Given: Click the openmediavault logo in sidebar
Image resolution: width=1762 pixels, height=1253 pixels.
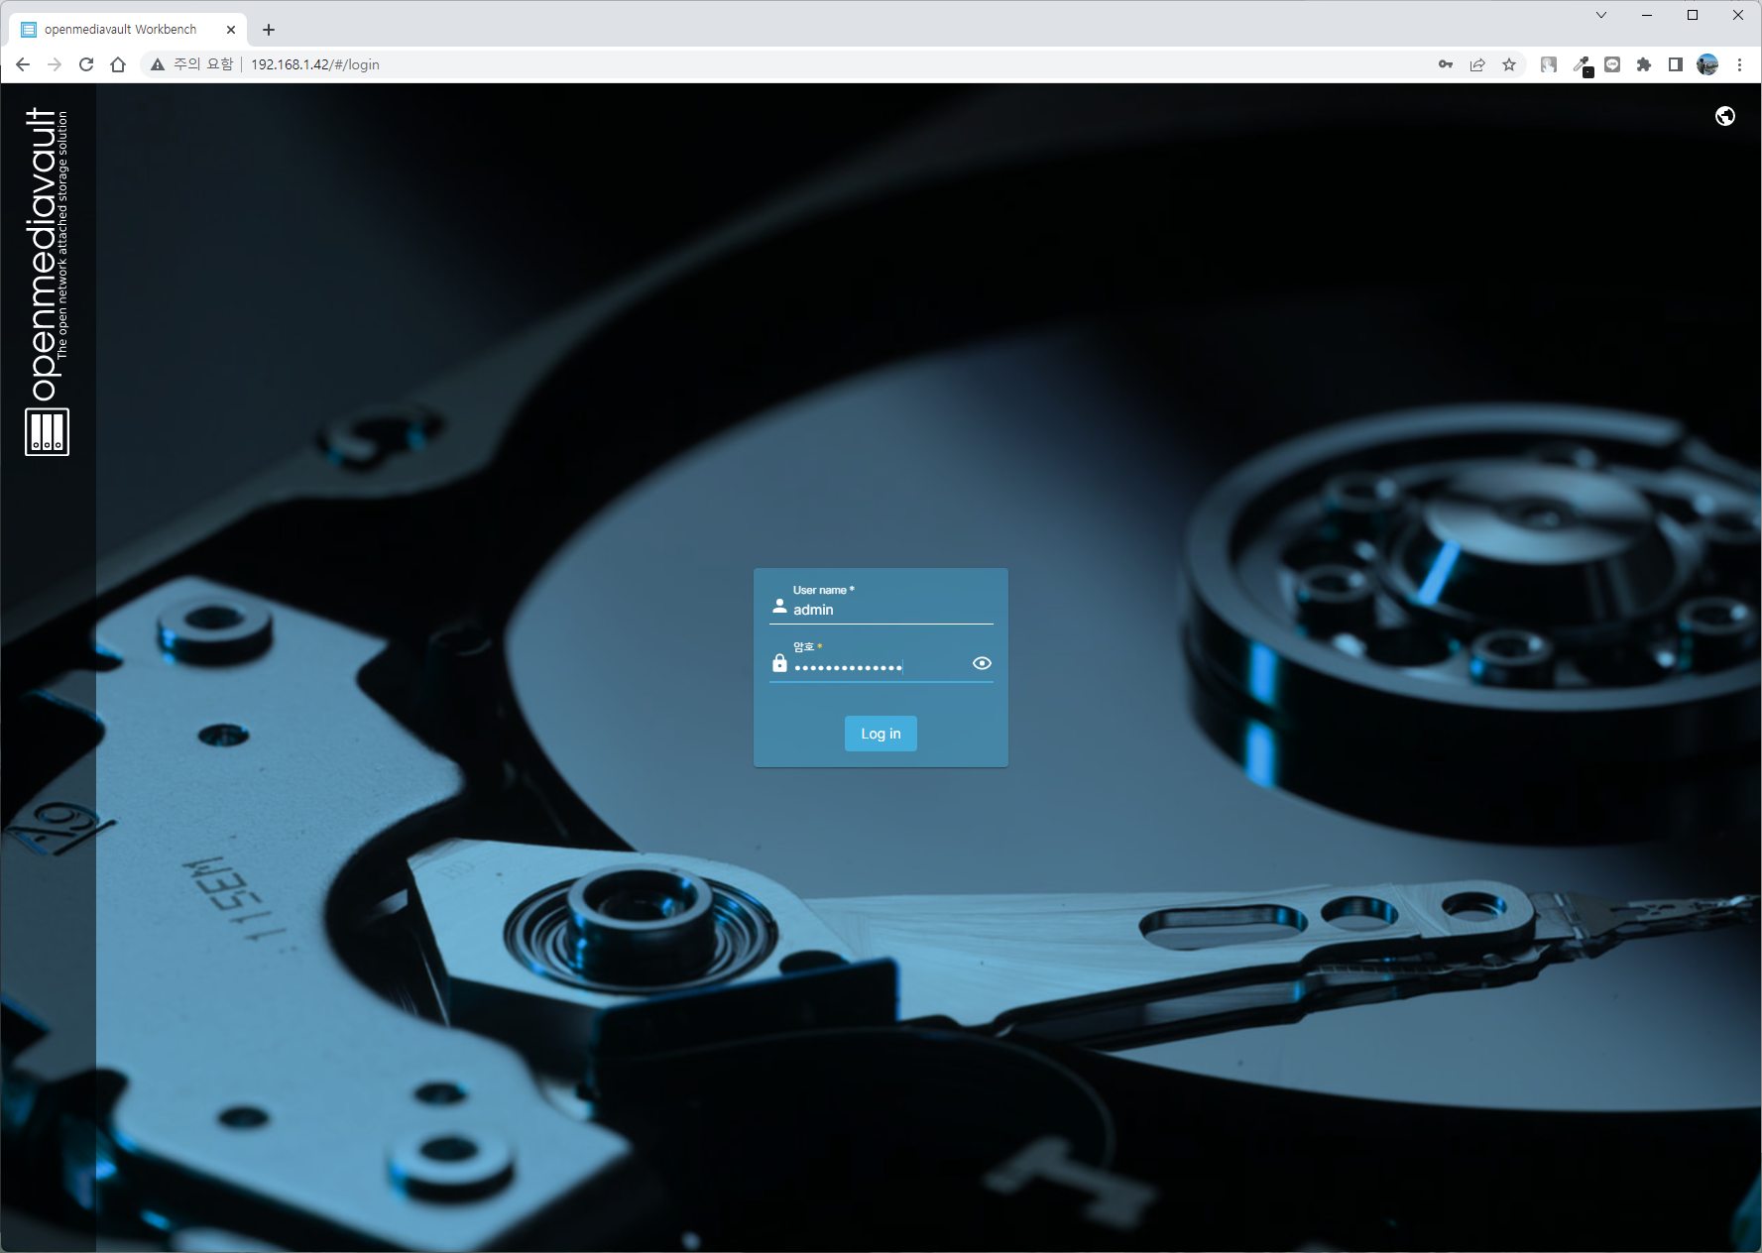Looking at the screenshot, I should pyautogui.click(x=48, y=282).
